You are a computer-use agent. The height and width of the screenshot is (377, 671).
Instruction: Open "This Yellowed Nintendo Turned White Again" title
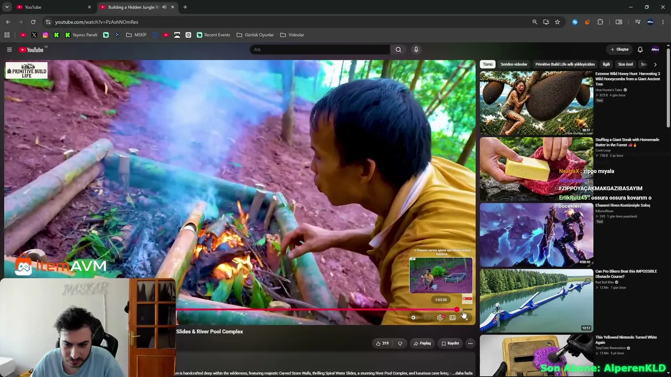[x=626, y=340]
